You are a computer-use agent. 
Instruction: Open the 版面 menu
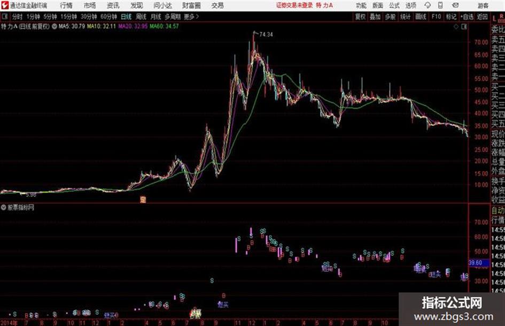(x=378, y=5)
